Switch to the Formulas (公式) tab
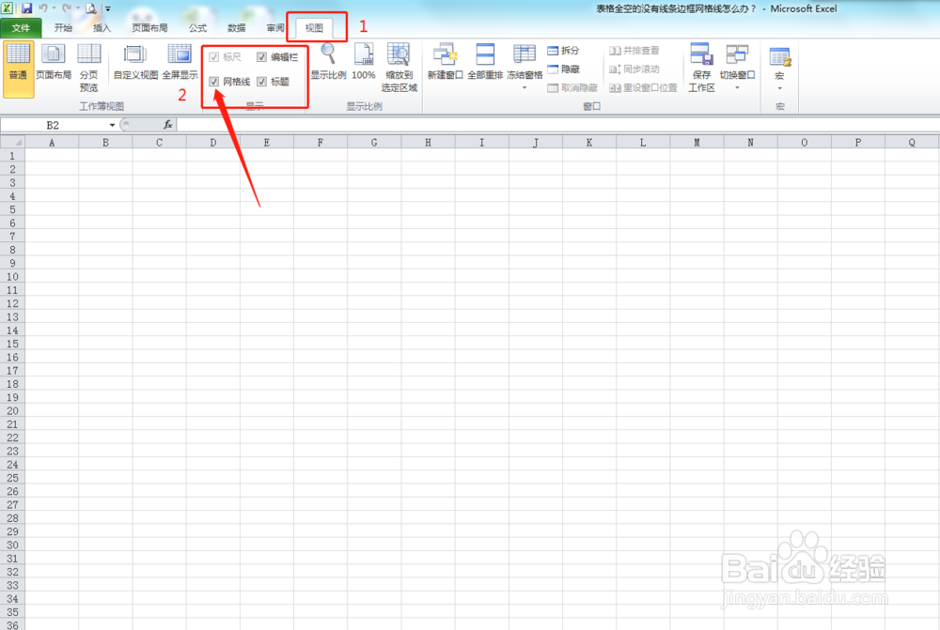Viewport: 940px width, 630px height. 197,27
